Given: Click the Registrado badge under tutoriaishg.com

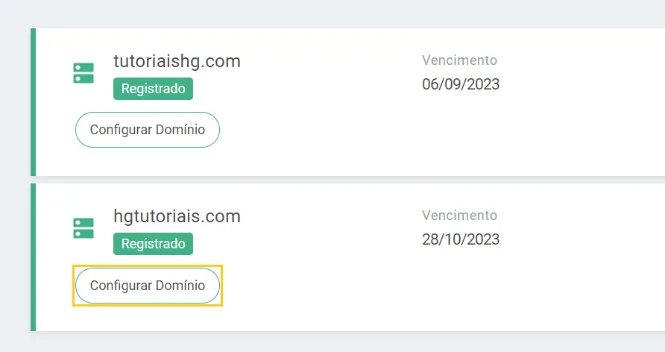Looking at the screenshot, I should pyautogui.click(x=153, y=89).
